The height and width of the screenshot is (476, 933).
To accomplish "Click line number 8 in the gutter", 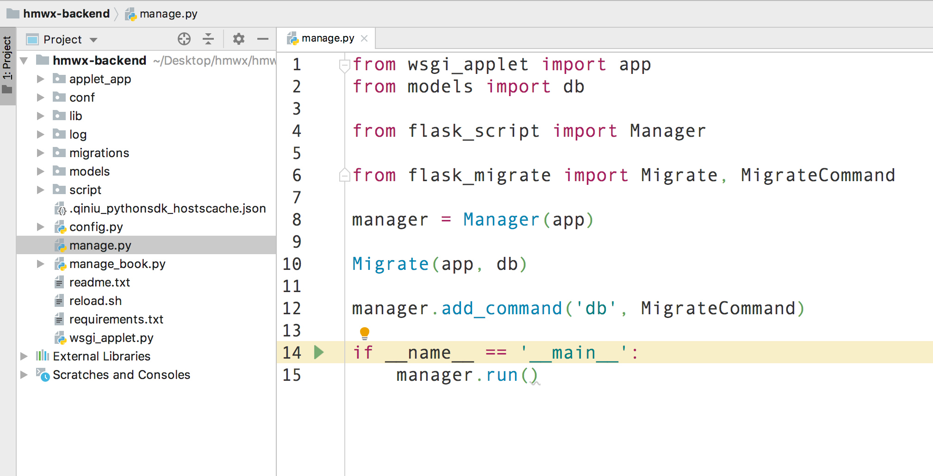I will (297, 220).
